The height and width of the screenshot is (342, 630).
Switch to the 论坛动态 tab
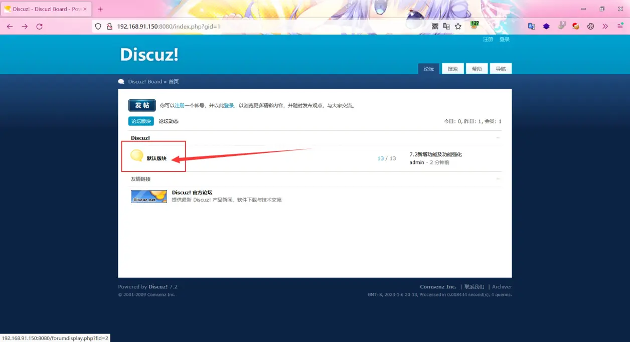(169, 121)
